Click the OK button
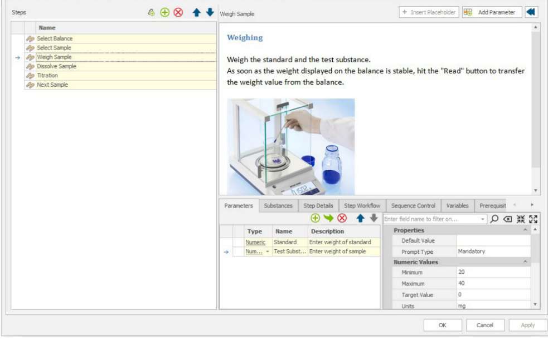The width and height of the screenshot is (548, 340). [442, 326]
